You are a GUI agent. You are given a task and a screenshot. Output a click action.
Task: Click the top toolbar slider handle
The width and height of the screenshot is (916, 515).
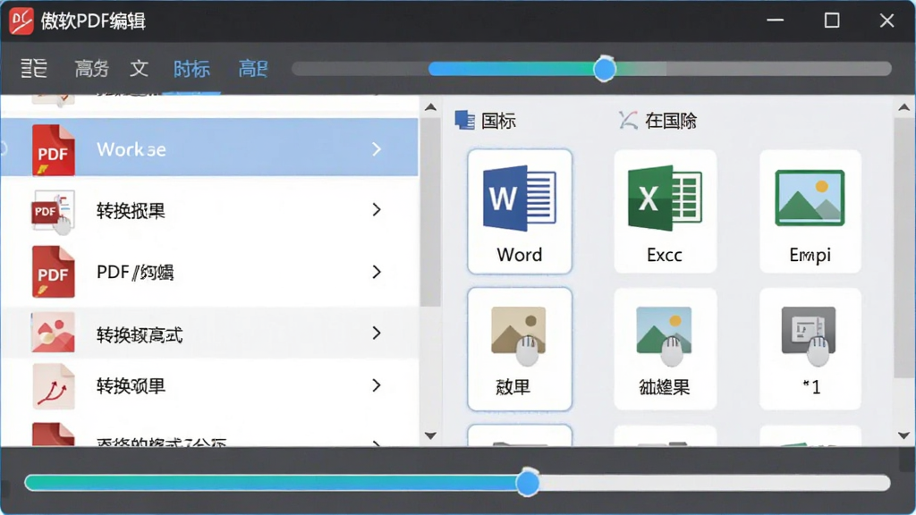[605, 69]
